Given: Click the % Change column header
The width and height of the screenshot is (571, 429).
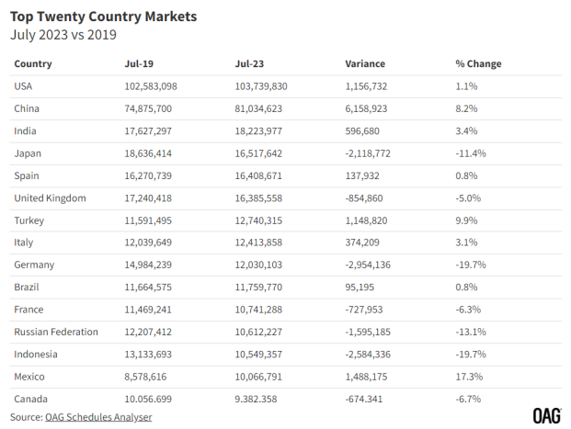Looking at the screenshot, I should 478,64.
